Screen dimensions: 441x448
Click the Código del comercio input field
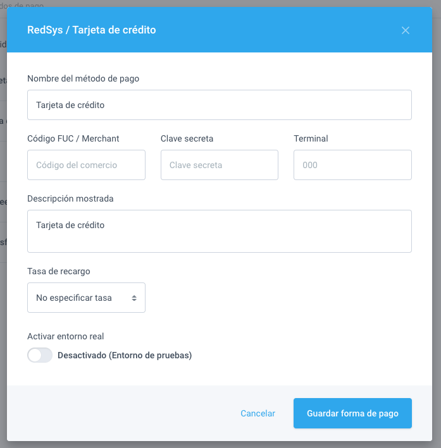coord(86,165)
